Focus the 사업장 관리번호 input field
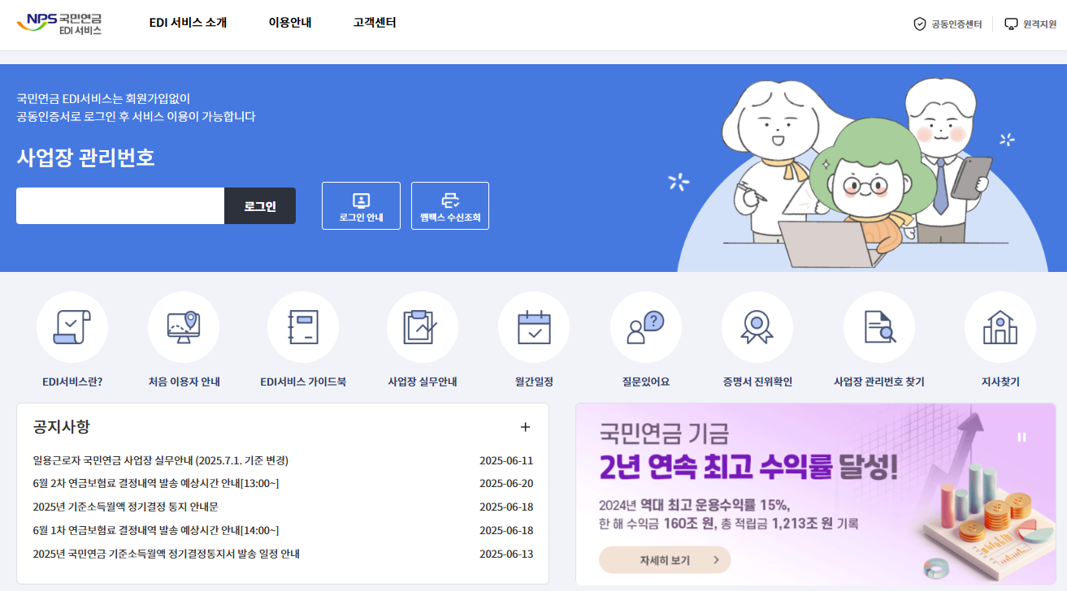This screenshot has width=1067, height=591. coord(120,206)
